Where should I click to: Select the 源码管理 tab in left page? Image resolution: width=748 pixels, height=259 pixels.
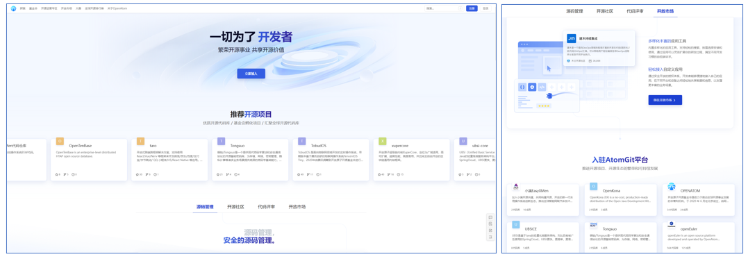tap(205, 207)
